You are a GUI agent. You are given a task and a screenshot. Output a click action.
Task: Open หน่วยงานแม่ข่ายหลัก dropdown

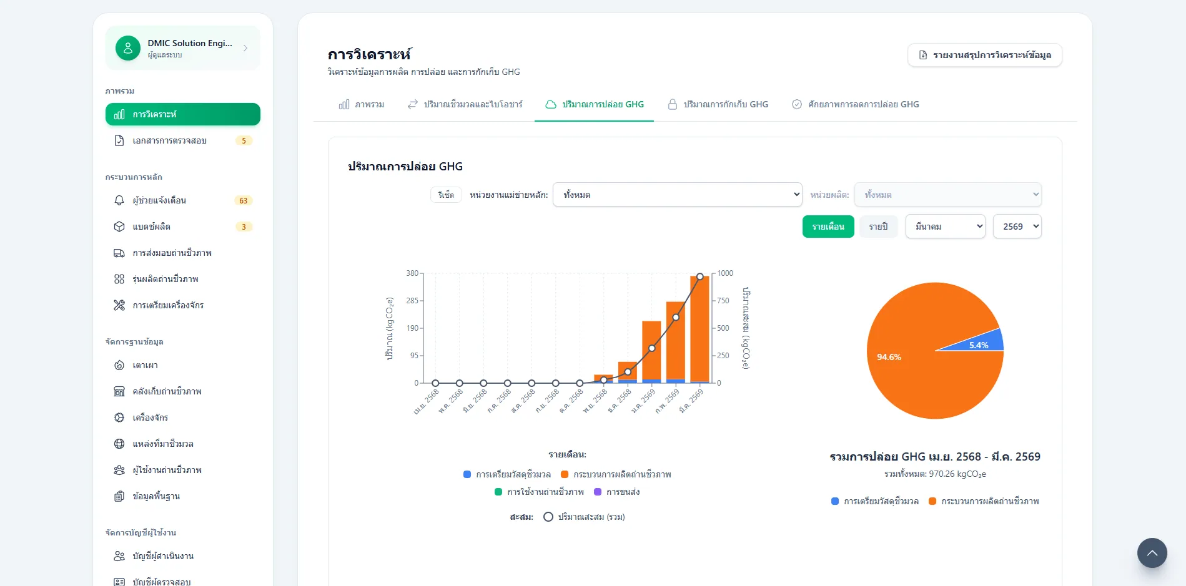(677, 195)
